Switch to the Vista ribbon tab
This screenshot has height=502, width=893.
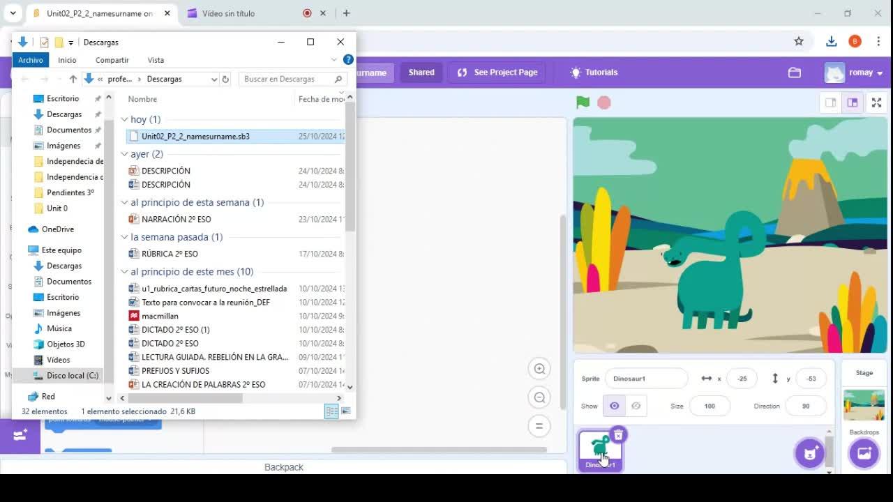click(x=156, y=60)
